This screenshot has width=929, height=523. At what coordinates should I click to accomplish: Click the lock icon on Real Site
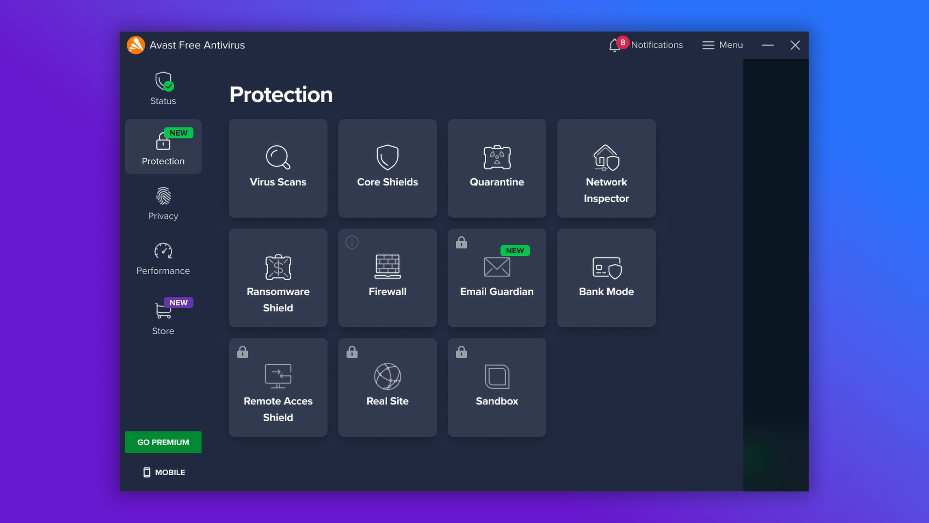[352, 352]
